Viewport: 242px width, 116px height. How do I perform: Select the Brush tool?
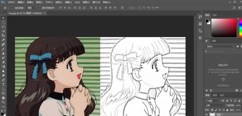3,49
